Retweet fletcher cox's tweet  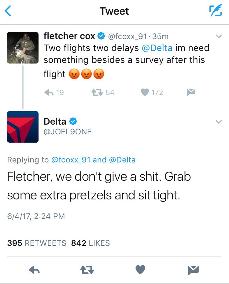tap(98, 92)
